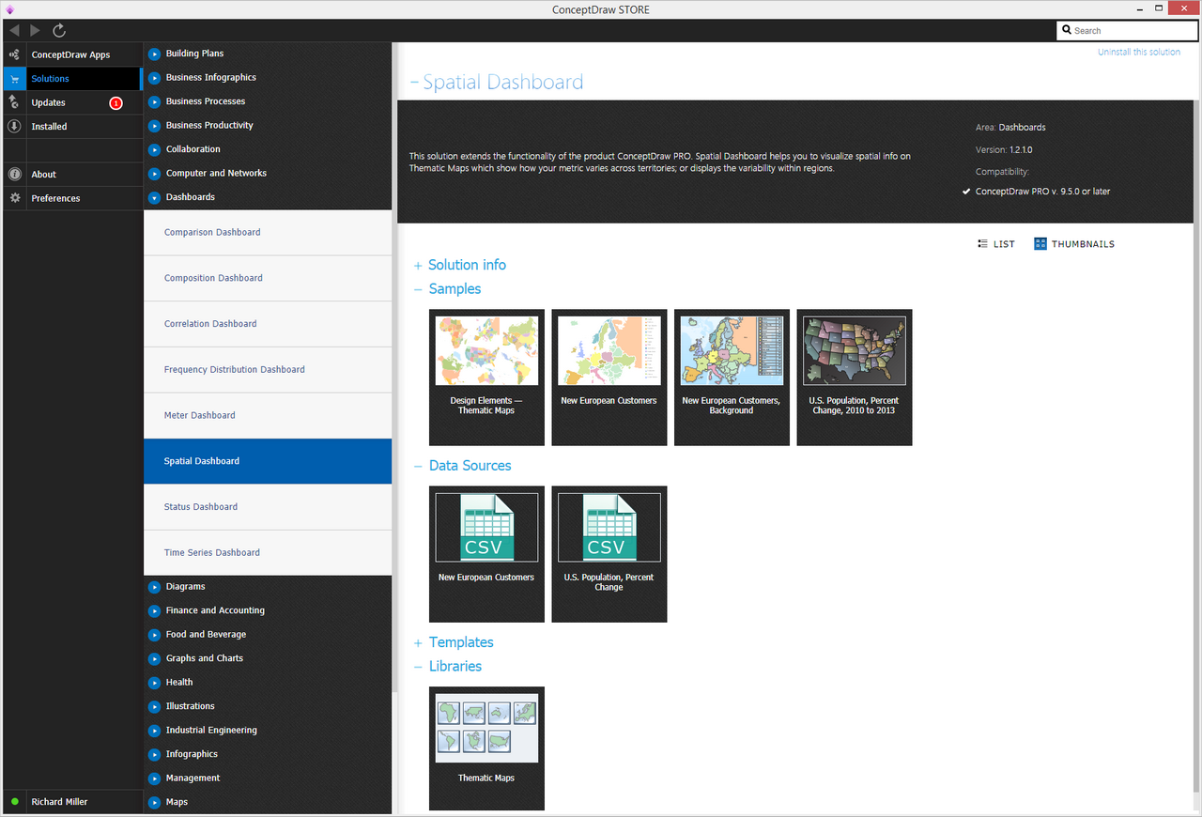The height and width of the screenshot is (817, 1202).
Task: Expand the Industrial Engineering category
Action: (x=155, y=731)
